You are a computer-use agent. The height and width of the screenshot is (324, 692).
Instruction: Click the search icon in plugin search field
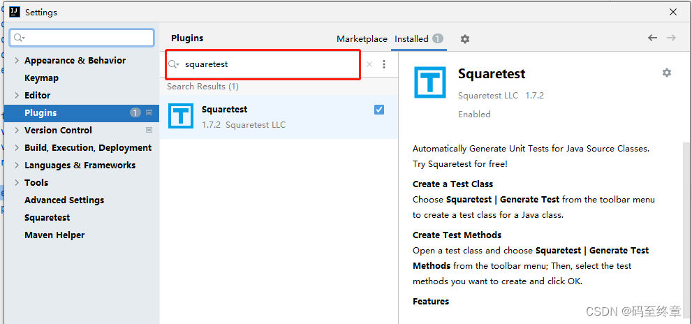coord(174,64)
